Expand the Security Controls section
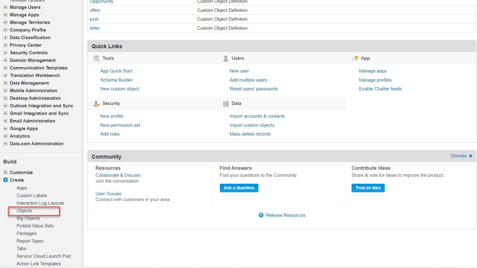Image resolution: width=477 pixels, height=268 pixels. point(5,52)
